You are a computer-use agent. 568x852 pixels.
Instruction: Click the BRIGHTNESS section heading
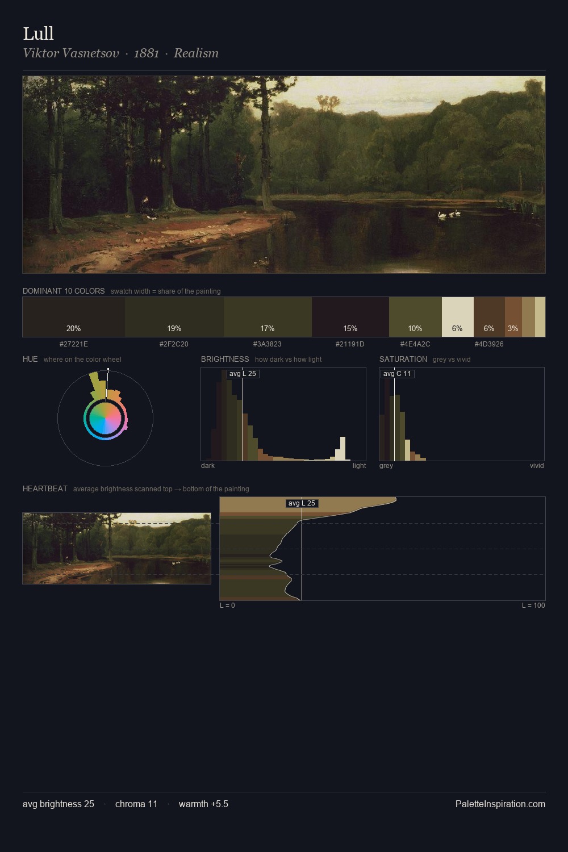(225, 359)
